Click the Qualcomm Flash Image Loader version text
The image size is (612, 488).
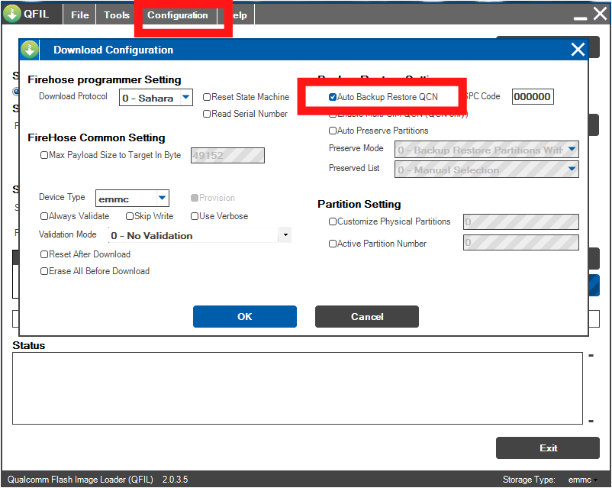coord(98,480)
